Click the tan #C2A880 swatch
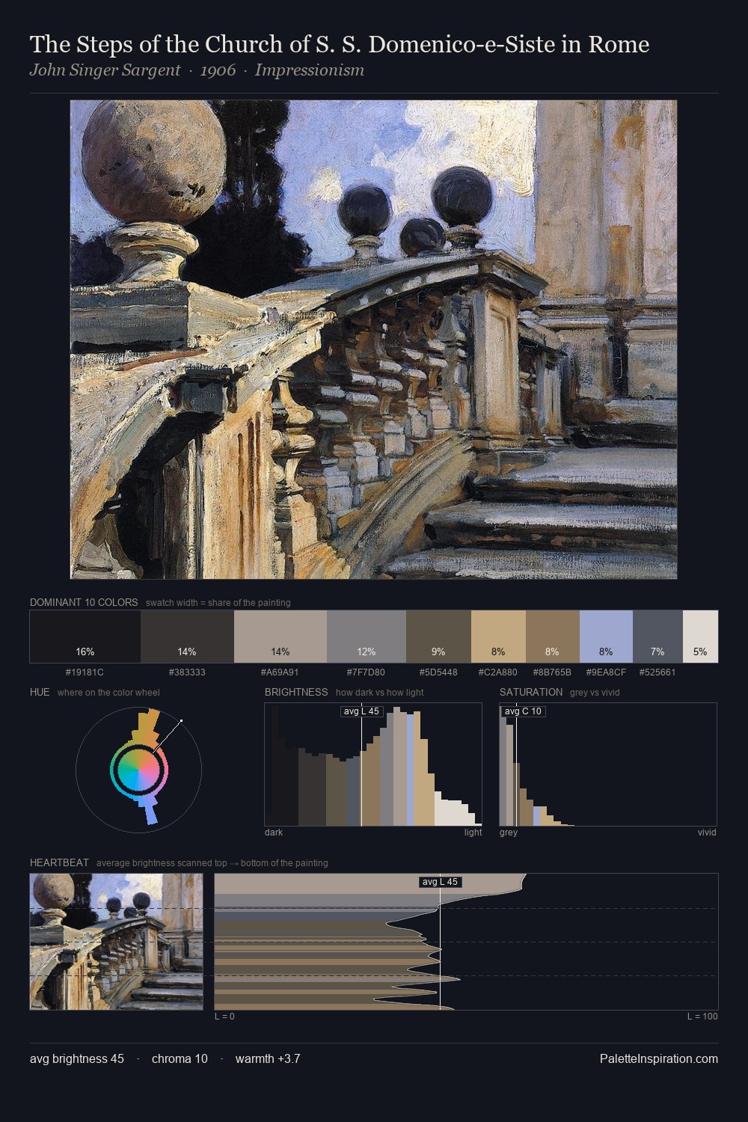 click(x=498, y=637)
